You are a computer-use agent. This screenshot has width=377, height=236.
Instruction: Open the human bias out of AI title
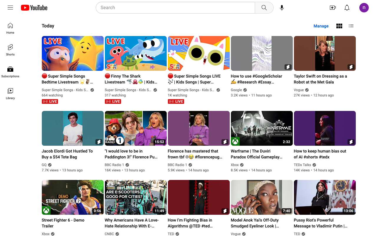(320, 154)
